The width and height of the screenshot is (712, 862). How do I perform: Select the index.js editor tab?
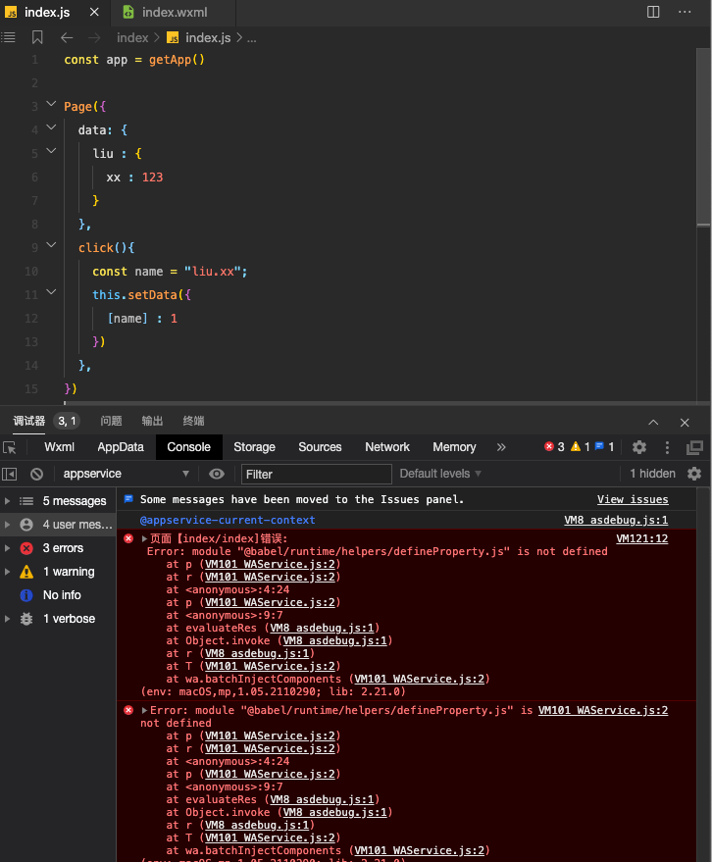47,12
